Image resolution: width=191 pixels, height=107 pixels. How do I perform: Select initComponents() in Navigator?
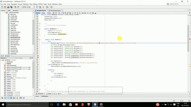(x=11, y=65)
